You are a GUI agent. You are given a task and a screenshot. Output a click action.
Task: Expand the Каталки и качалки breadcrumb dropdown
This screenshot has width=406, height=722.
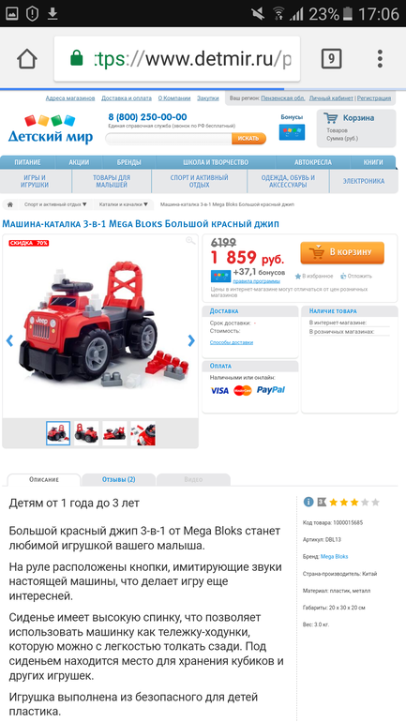[x=124, y=204]
